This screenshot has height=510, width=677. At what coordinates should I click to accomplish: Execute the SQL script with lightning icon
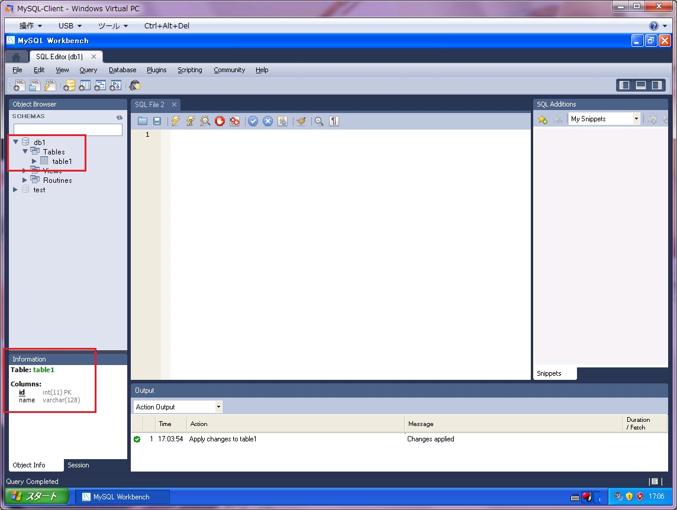pos(175,121)
